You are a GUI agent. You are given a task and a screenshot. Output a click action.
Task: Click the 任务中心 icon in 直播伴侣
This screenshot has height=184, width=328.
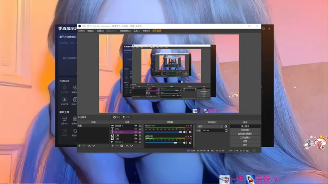tap(64, 119)
